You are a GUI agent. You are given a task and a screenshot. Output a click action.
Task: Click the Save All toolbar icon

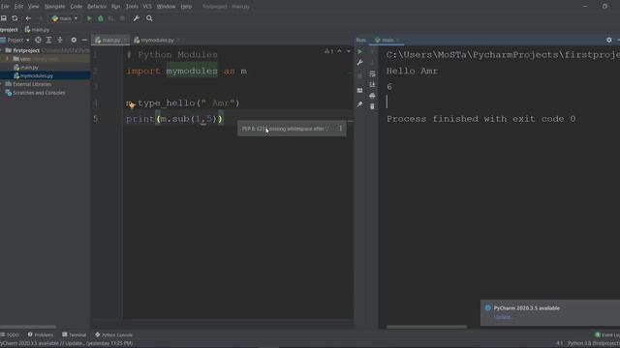4,18
